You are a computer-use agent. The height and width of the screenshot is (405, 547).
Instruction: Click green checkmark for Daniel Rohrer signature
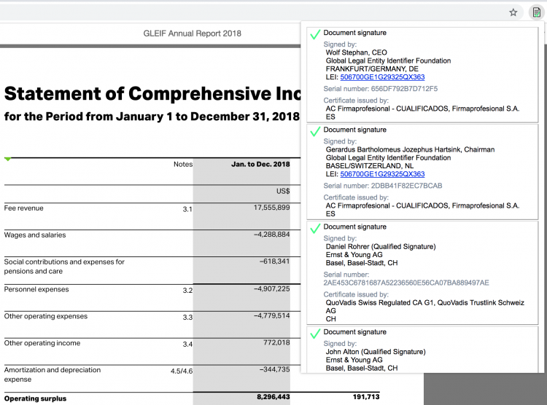click(314, 228)
